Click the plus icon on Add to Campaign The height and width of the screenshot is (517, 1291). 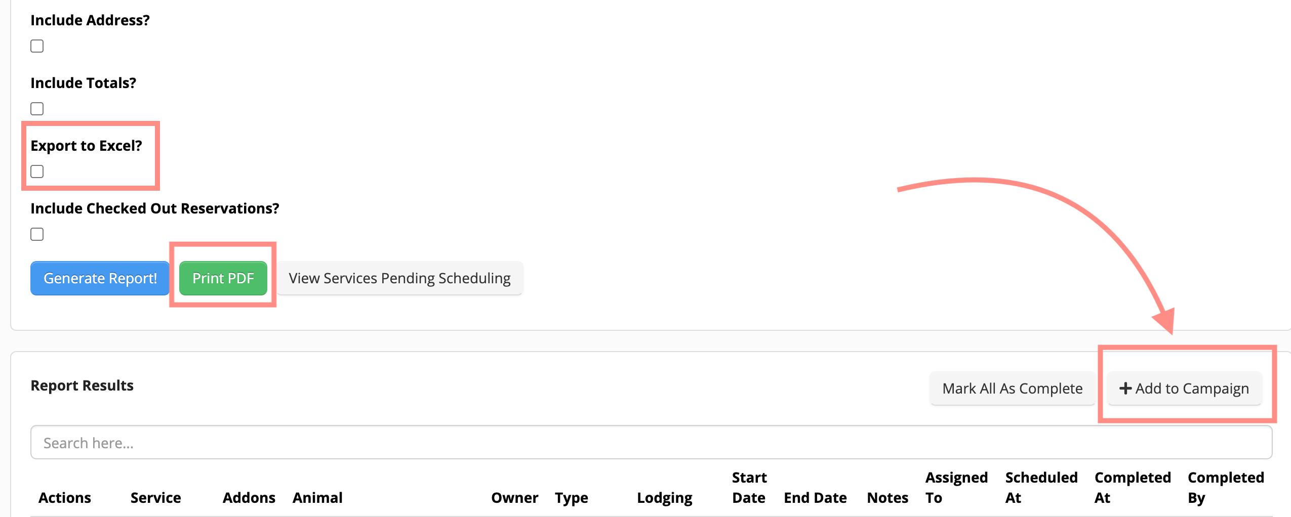coord(1125,388)
